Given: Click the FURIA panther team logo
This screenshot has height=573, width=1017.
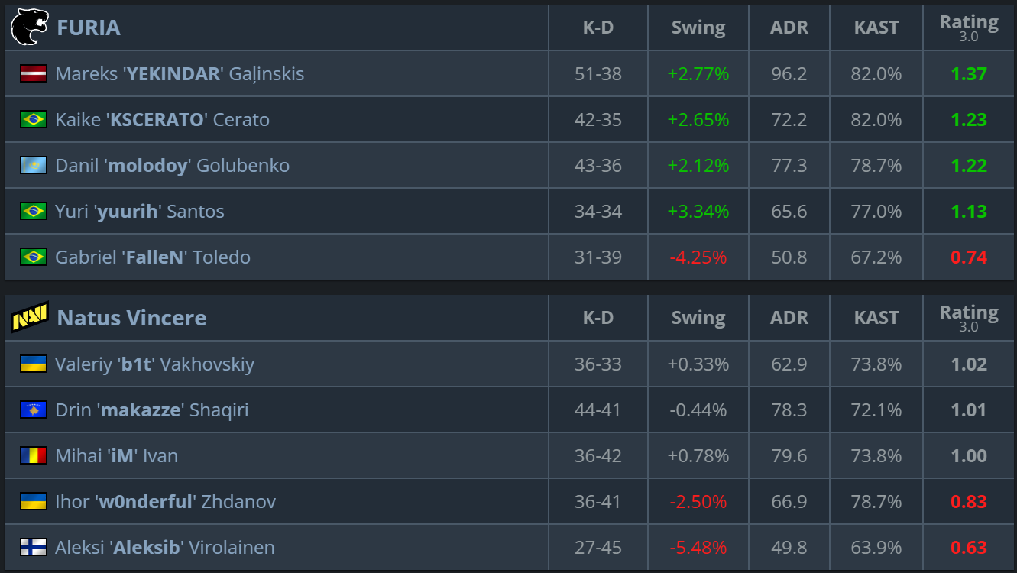Looking at the screenshot, I should click(x=29, y=28).
